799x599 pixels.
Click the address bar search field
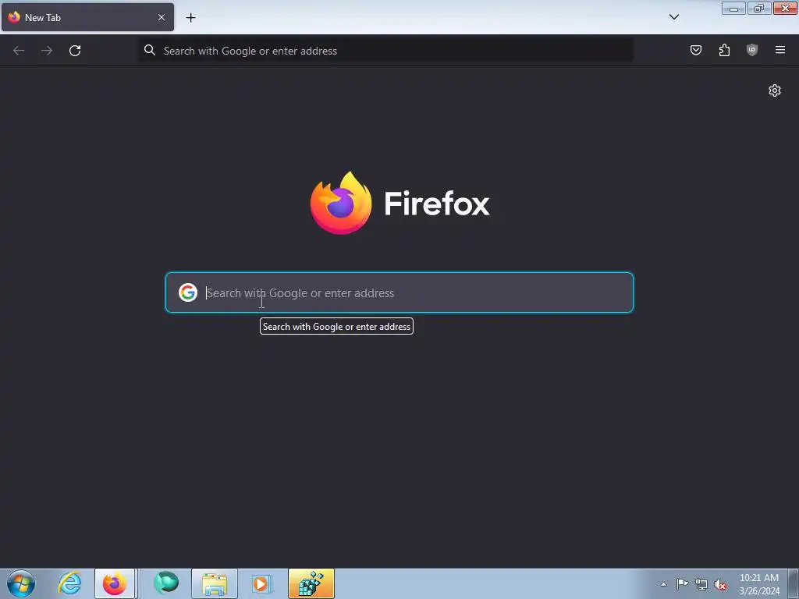385,51
